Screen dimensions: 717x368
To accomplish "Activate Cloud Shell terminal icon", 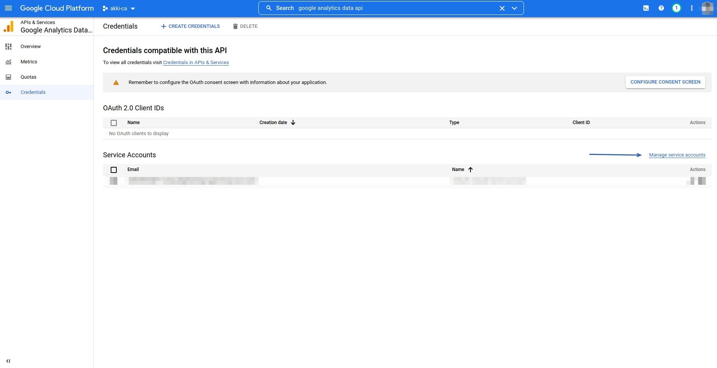I will [x=646, y=8].
